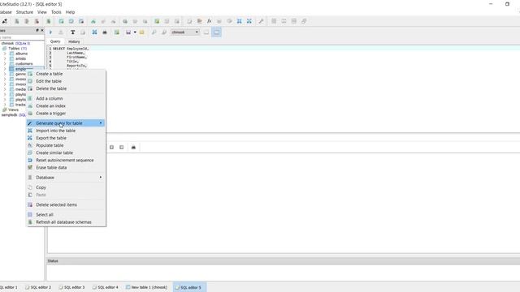Viewport: 520px width, 292px height.
Task: Click the magnifier find icon in the editor toolbar
Action: (x=154, y=32)
